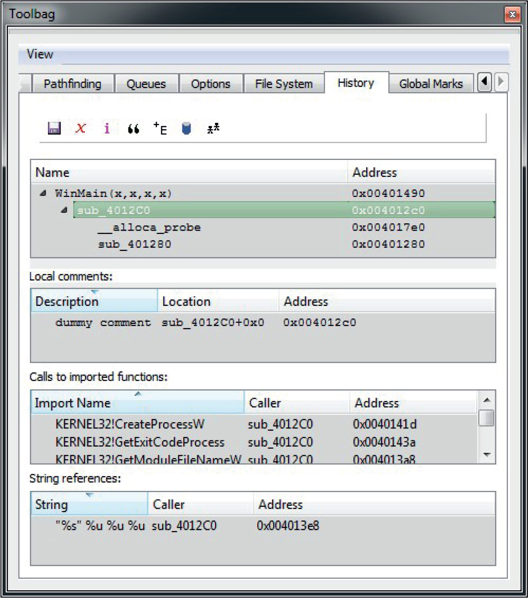Sort history by the Name column

pos(189,172)
